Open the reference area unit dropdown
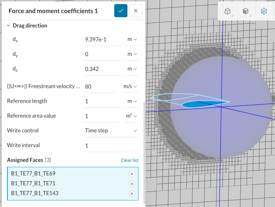The height and width of the screenshot is (207, 275). point(131,116)
